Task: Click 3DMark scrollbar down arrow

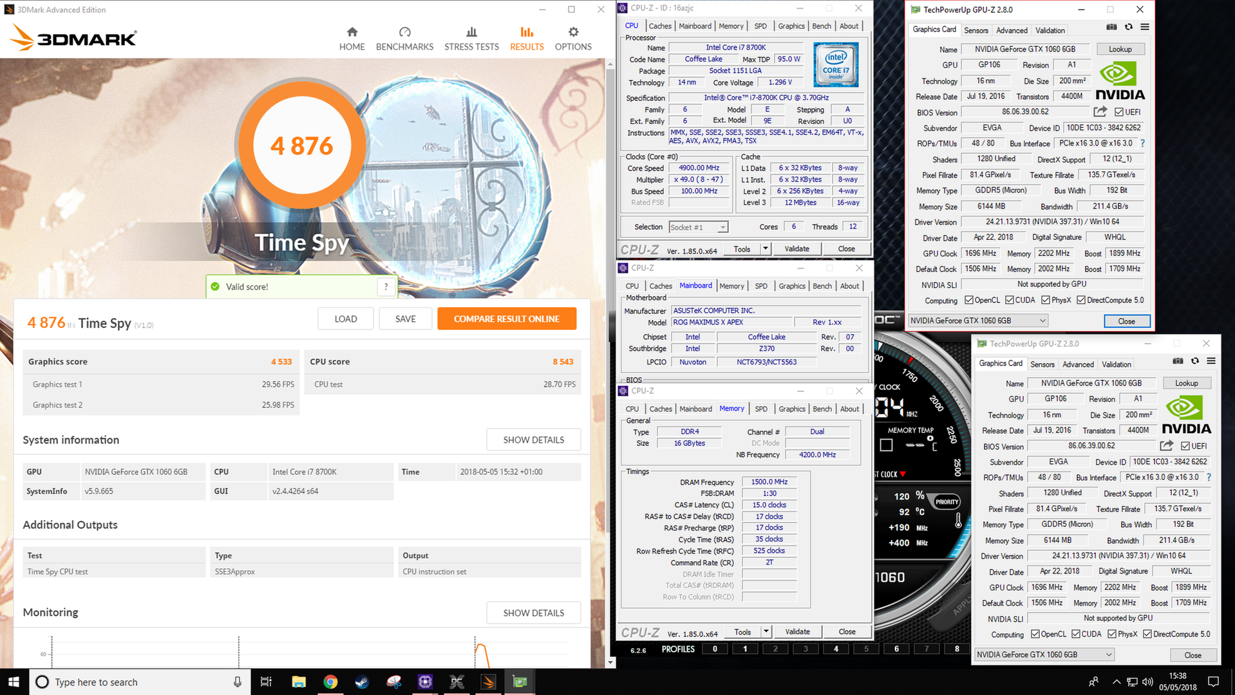Action: click(611, 662)
